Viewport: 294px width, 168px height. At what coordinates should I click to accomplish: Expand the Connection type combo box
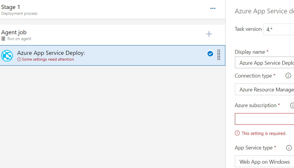pos(264,90)
